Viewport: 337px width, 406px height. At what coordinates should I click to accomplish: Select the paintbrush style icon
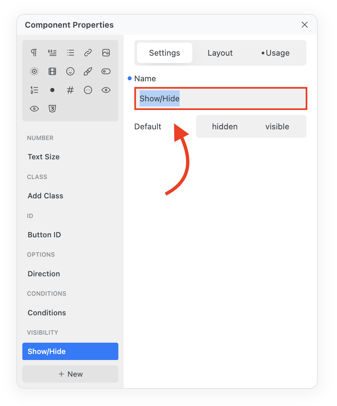click(88, 71)
